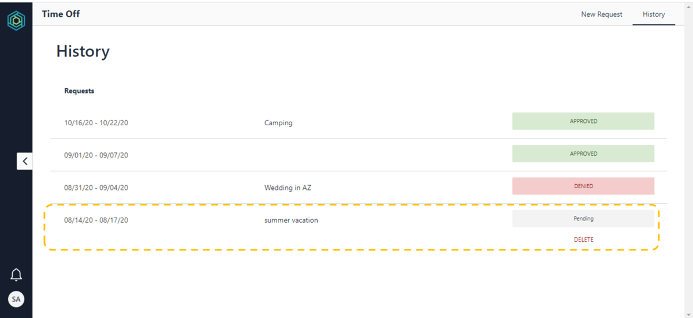Click the Wedding in AZ description

[x=288, y=188]
